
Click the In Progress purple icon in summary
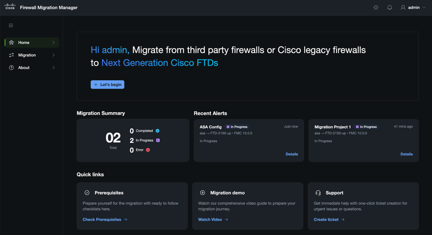158,140
